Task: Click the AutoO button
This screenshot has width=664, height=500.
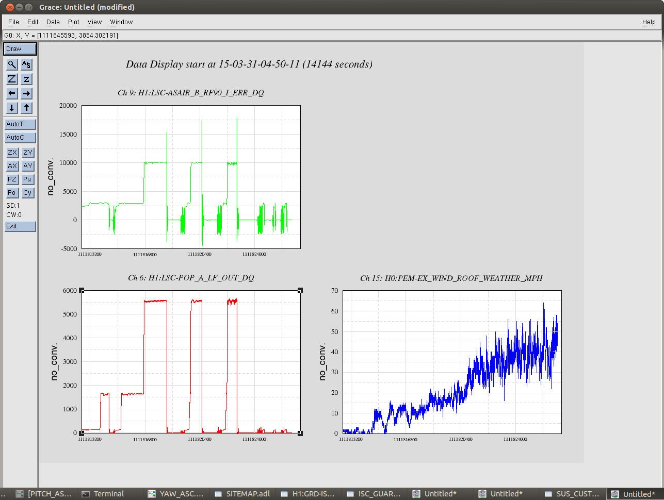Action: click(20, 138)
